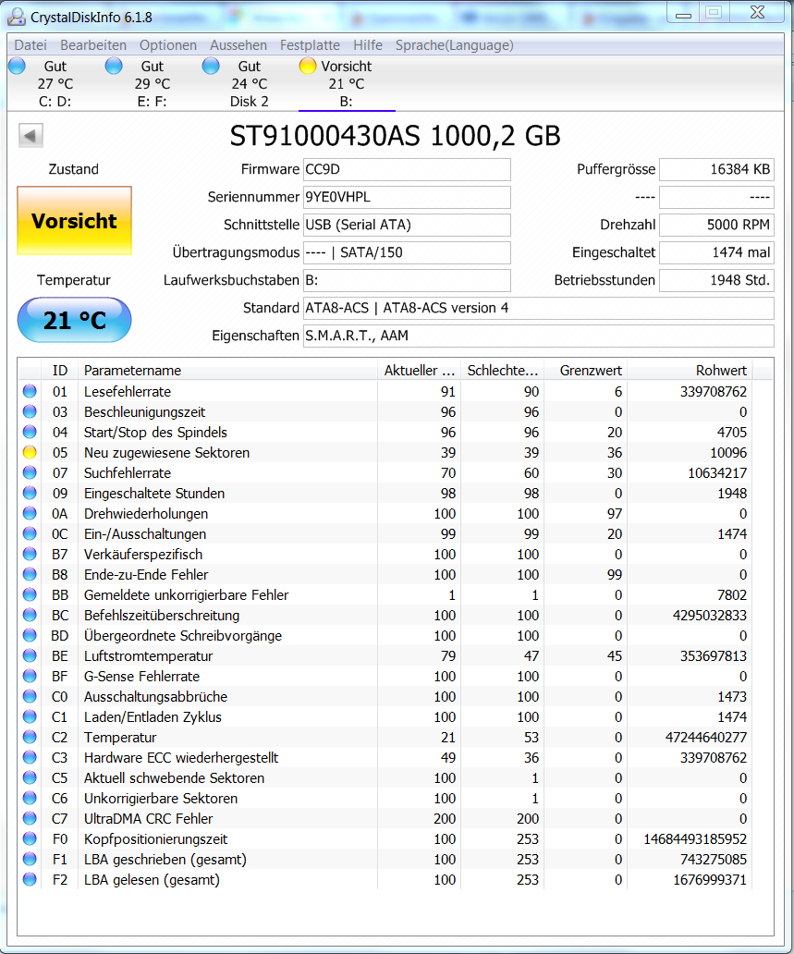794x954 pixels.
Task: Select the Disk 2 tab
Action: (250, 83)
